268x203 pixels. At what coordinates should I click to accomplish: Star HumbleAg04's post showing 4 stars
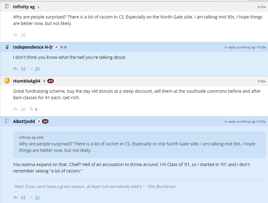(31, 109)
